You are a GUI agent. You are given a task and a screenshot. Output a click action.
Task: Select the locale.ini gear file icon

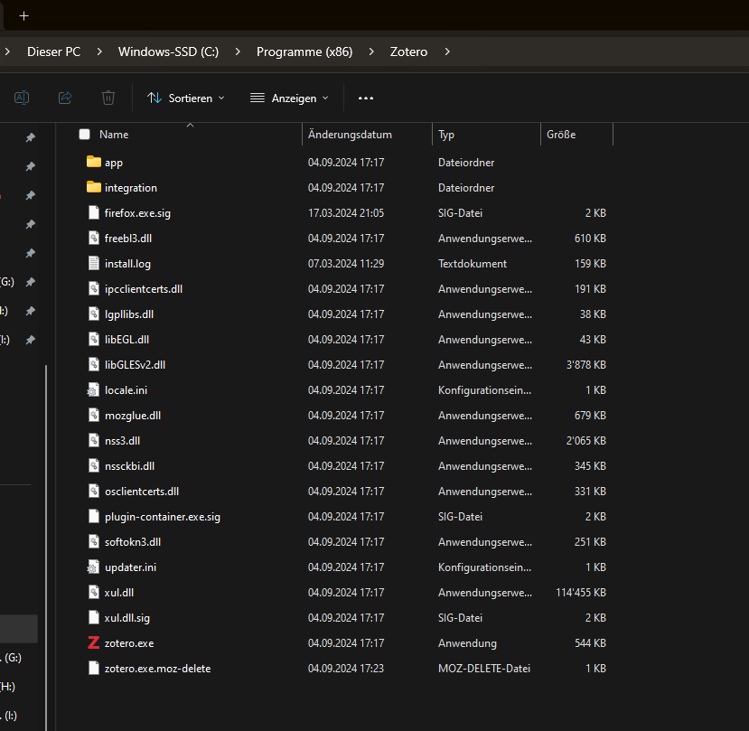(x=93, y=389)
